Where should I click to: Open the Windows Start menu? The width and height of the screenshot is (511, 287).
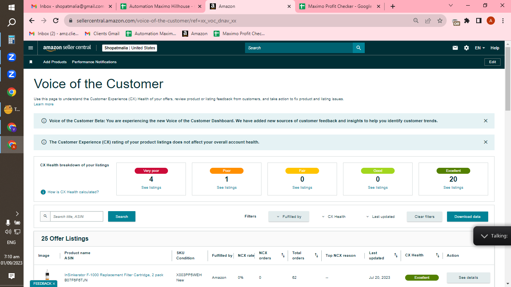[x=12, y=7]
